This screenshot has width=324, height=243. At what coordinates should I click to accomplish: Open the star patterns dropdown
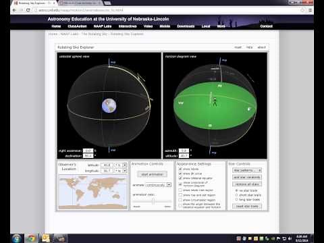pyautogui.click(x=247, y=170)
